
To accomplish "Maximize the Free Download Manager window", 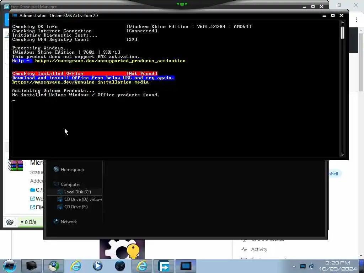I will 313,7.
